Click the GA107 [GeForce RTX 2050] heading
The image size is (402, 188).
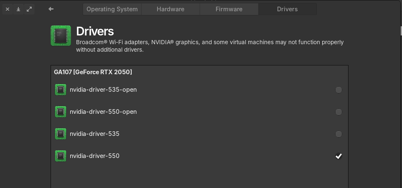click(x=93, y=72)
